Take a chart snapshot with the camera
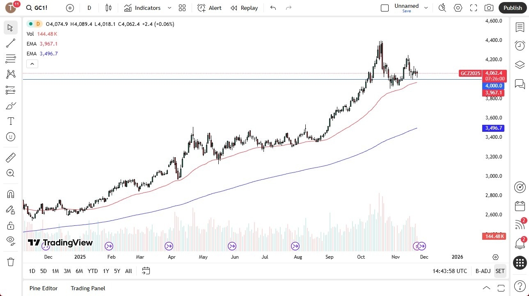This screenshot has height=296, width=529. click(488, 8)
